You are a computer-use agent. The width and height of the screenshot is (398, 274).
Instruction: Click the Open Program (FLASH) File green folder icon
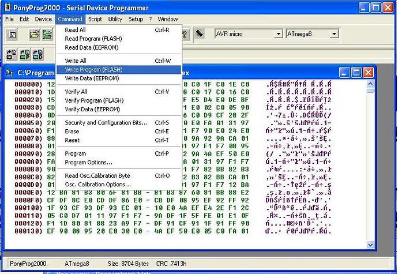point(47,34)
